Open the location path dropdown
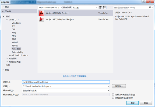 (x=108, y=86)
